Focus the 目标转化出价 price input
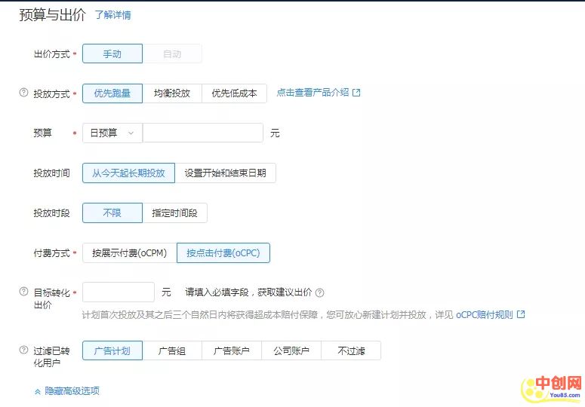This screenshot has width=585, height=407. [x=119, y=292]
